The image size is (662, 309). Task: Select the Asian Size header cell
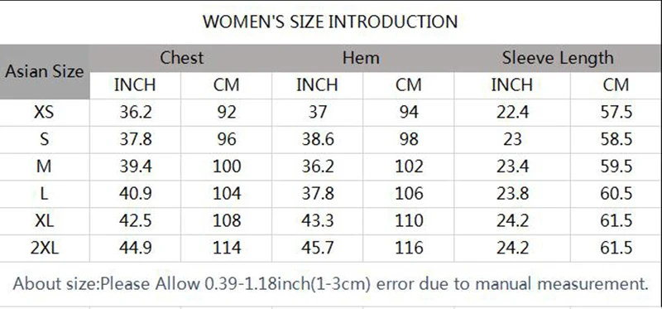[45, 71]
